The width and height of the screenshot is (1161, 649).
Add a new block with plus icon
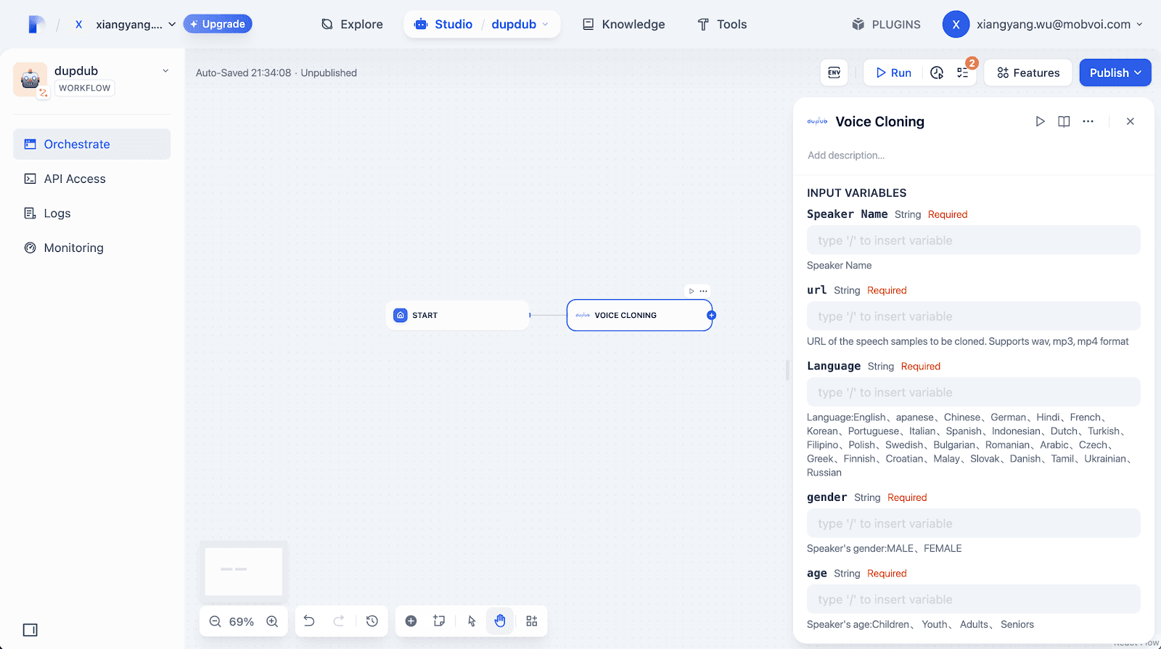(411, 621)
